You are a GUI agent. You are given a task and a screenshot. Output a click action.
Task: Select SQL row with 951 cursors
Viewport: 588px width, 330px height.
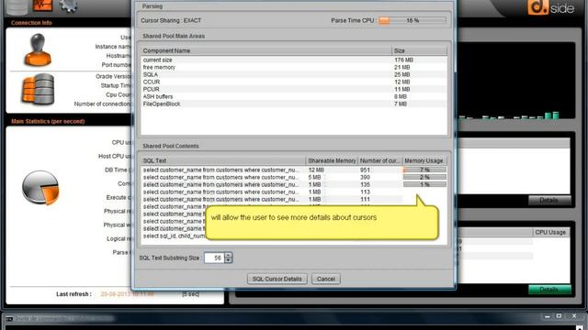pos(294,170)
